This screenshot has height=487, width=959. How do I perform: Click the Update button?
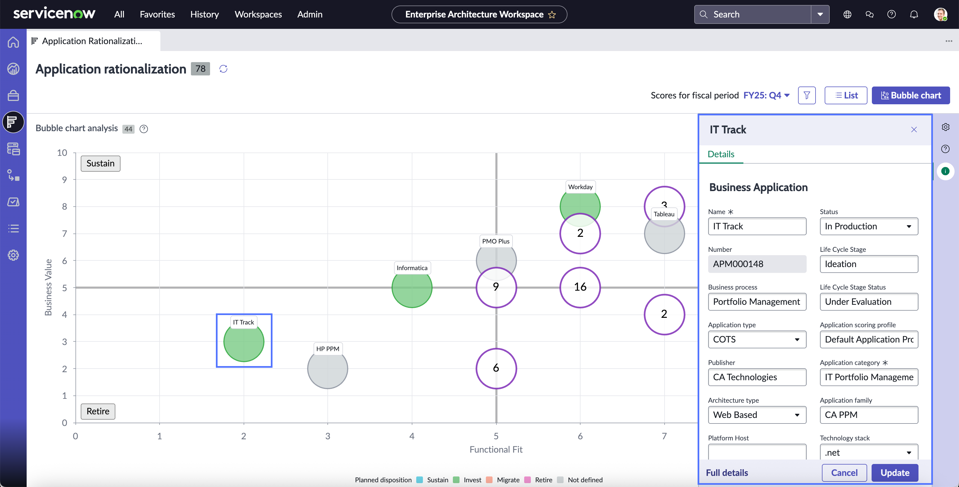pos(895,473)
